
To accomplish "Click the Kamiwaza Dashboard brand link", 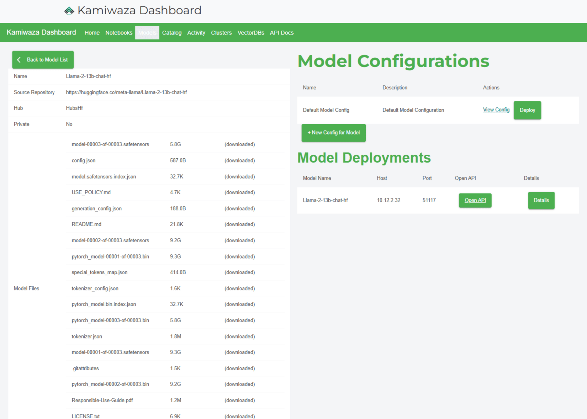I will click(41, 32).
